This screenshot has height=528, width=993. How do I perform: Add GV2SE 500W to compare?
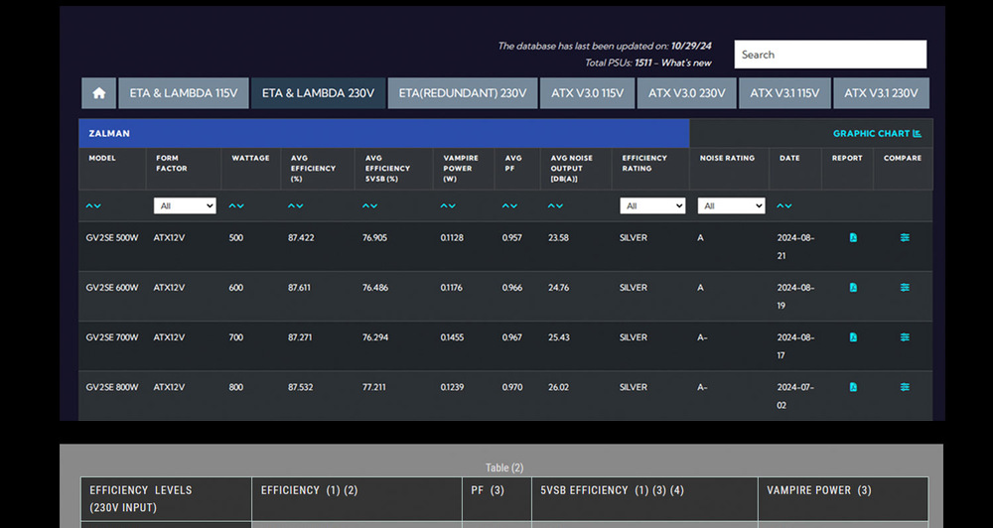coord(905,238)
